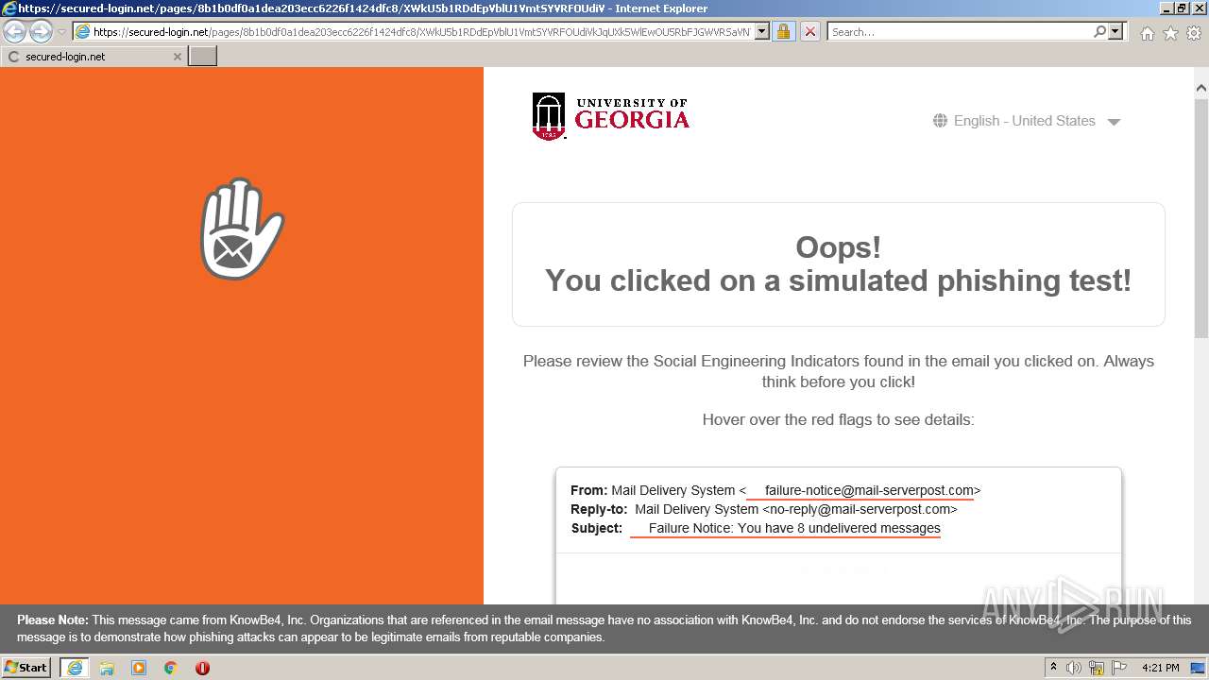Click the magnifier search icon
The width and height of the screenshot is (1209, 680).
(x=1099, y=31)
